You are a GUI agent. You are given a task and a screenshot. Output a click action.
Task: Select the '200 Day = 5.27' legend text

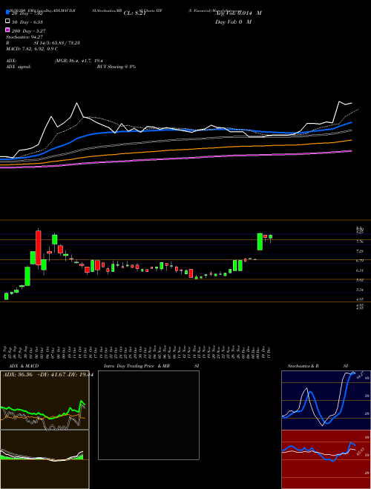[29, 31]
